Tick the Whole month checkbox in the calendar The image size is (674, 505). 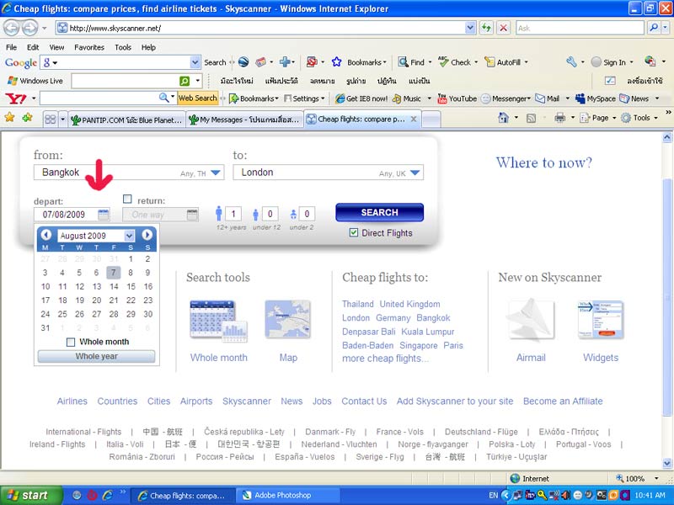pos(71,343)
